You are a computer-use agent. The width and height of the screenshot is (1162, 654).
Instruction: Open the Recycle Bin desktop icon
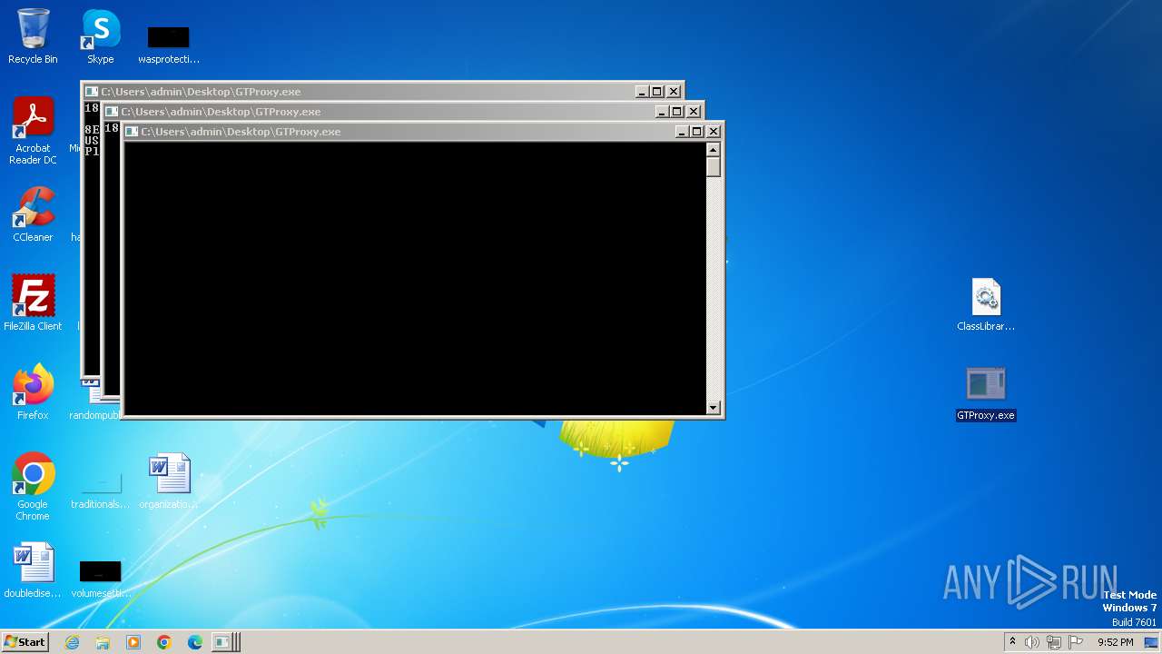click(33, 36)
